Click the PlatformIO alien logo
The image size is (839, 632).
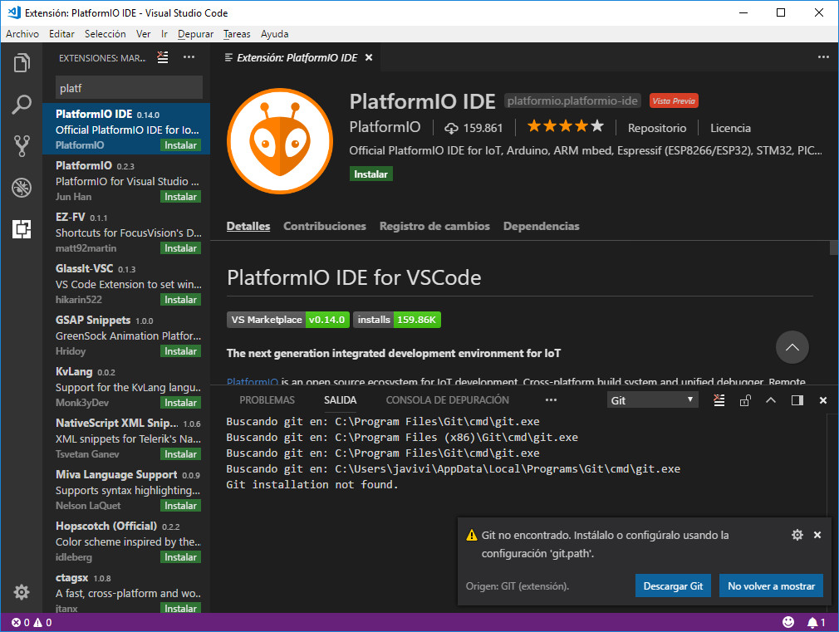pos(280,140)
